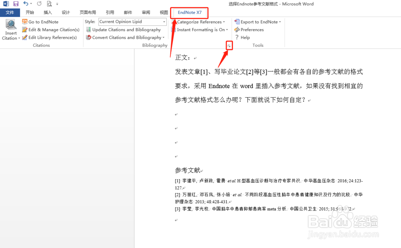
Task: Click reference entry [2] 万丽红
Action: 269,198
